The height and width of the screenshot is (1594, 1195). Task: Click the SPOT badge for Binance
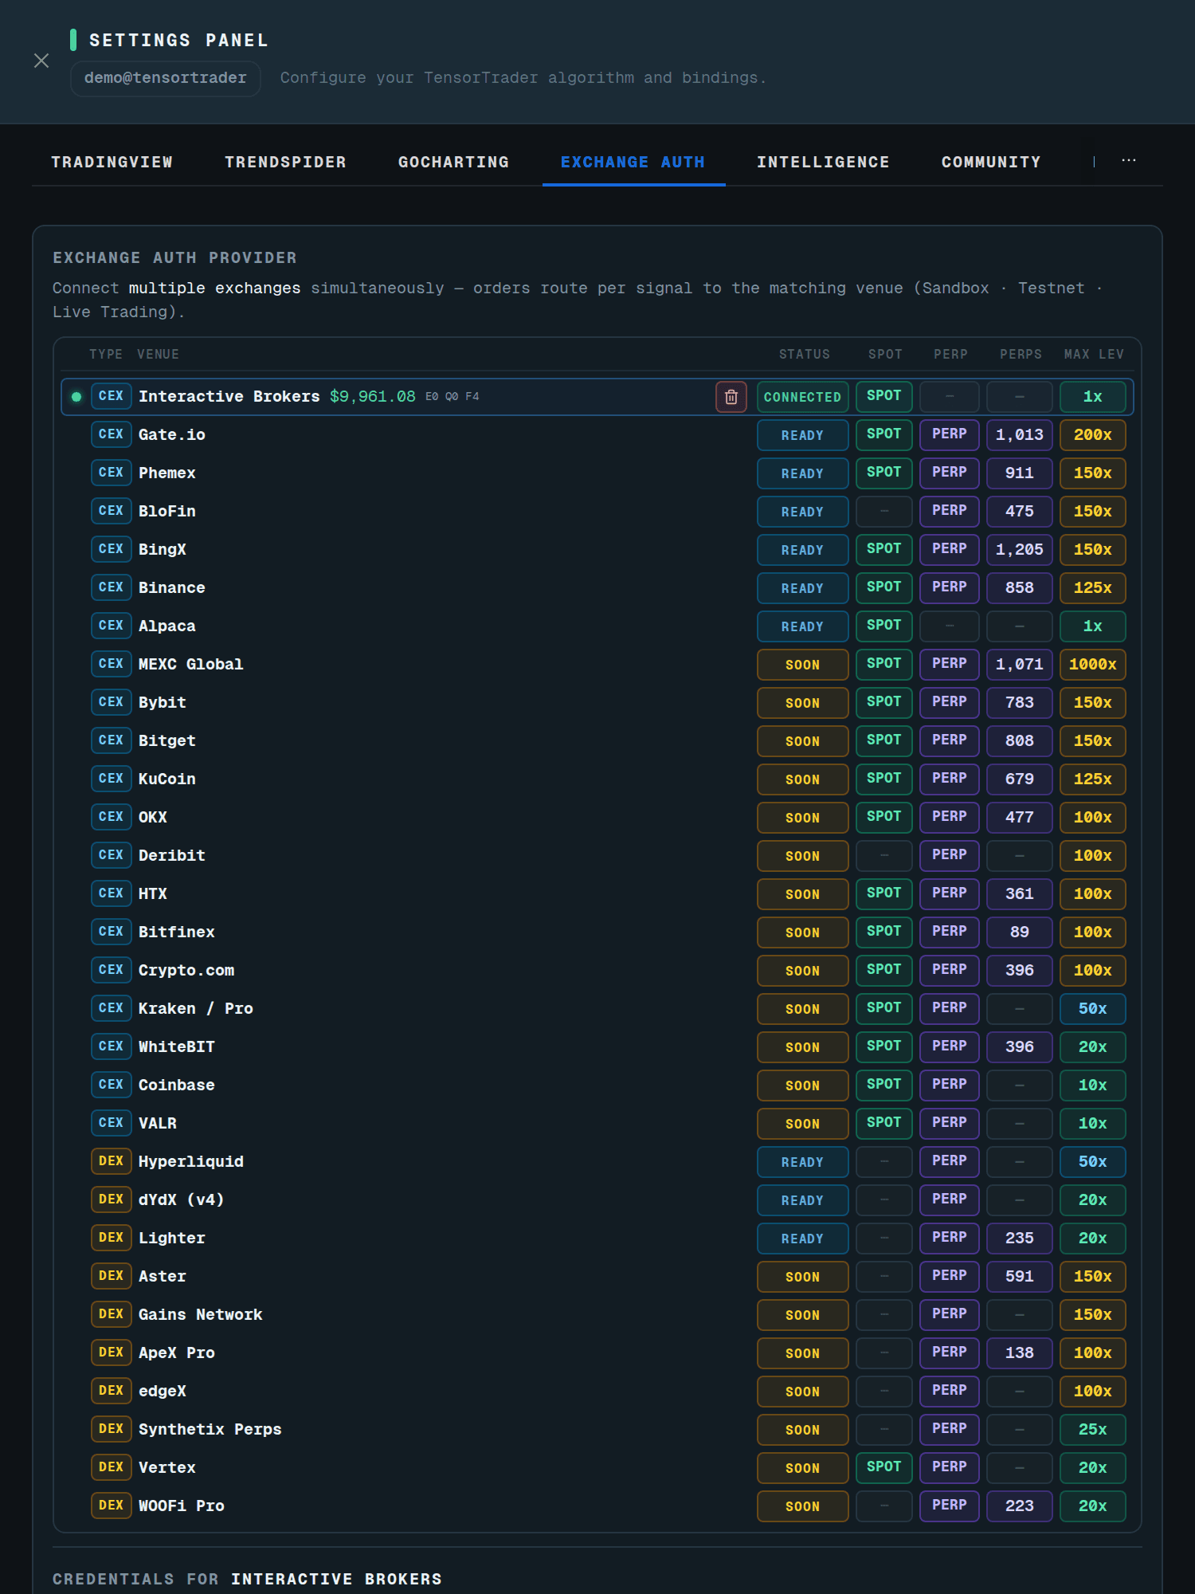884,588
